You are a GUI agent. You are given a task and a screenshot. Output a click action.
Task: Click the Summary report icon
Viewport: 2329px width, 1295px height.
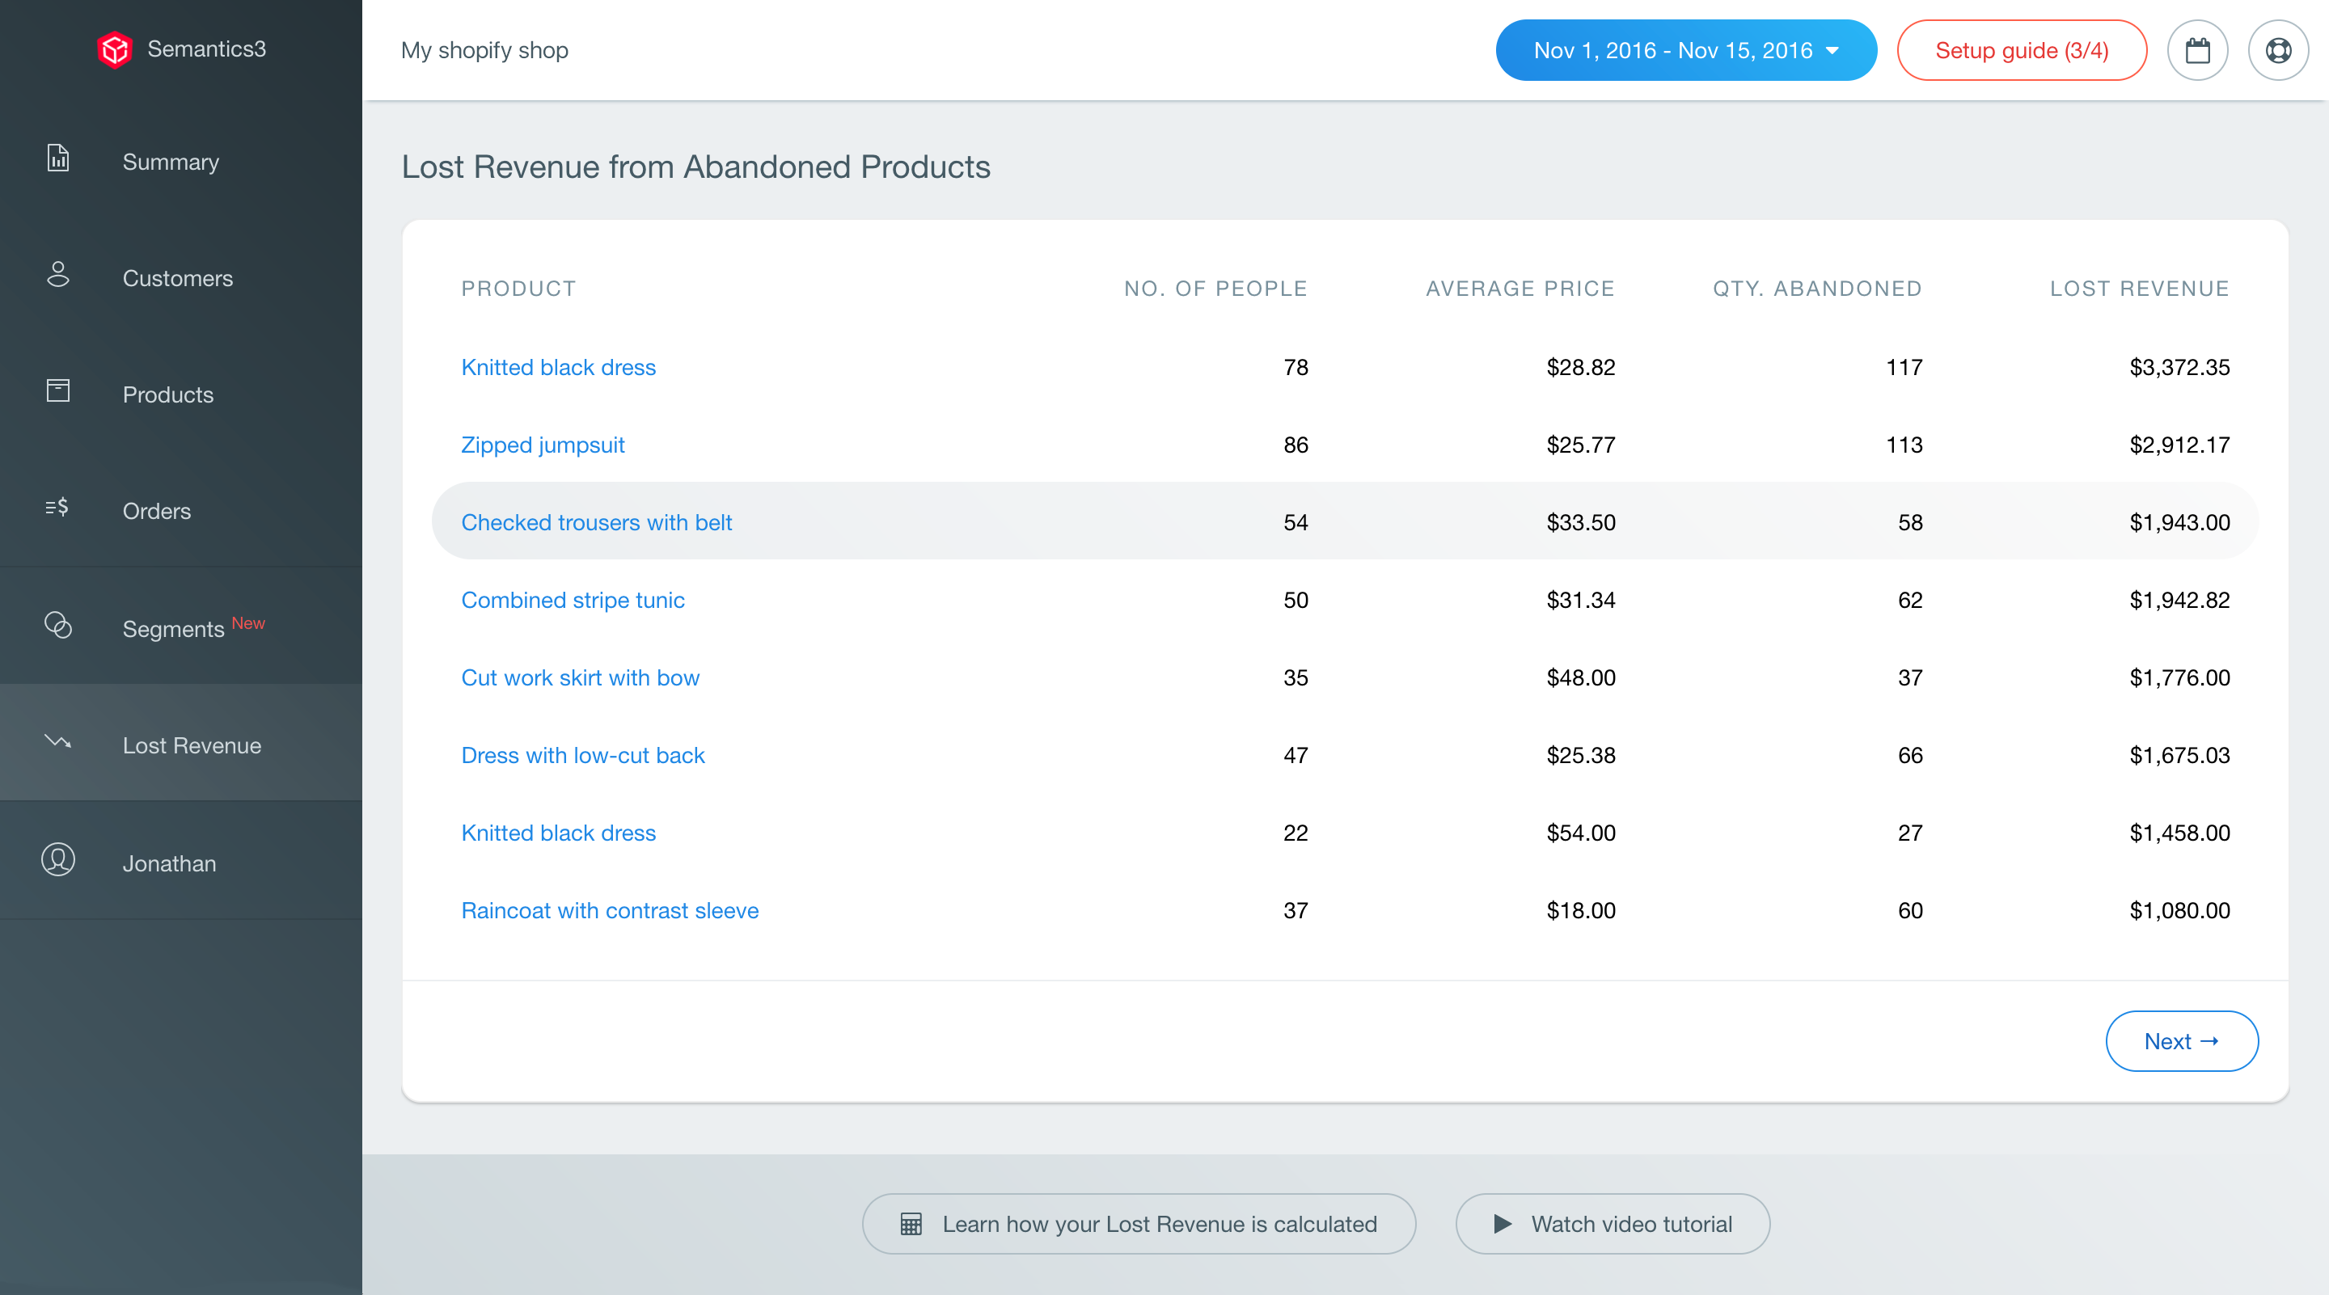pyautogui.click(x=58, y=159)
